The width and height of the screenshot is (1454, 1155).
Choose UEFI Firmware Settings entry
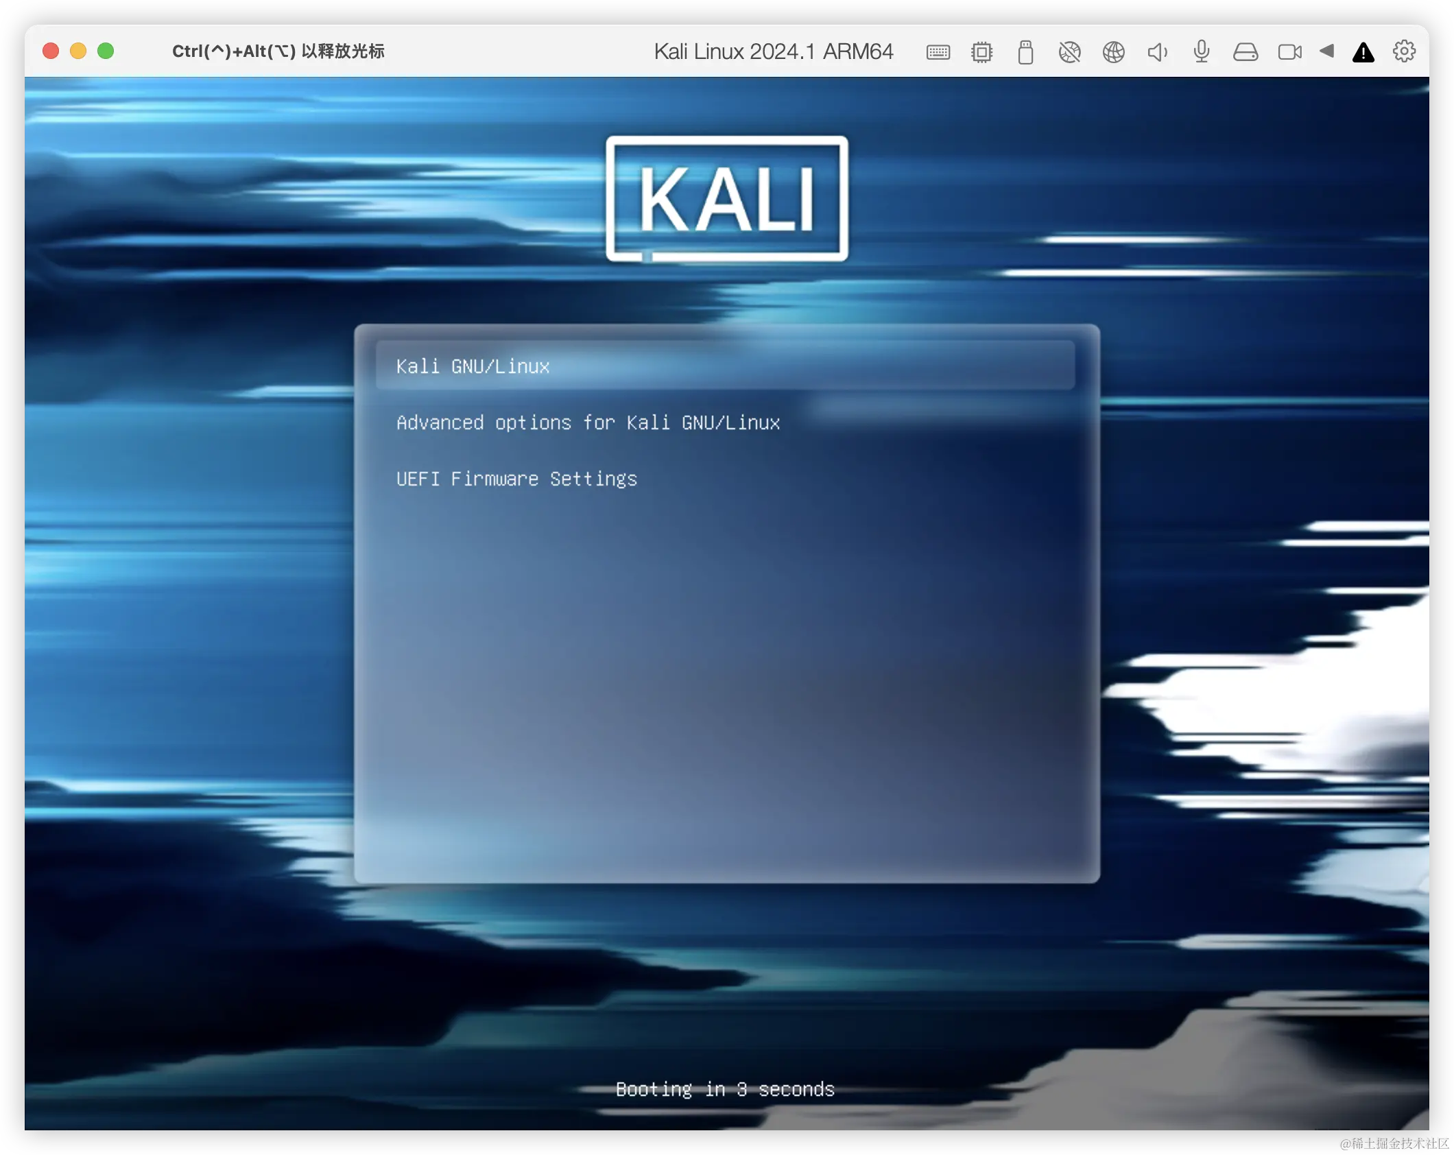516,479
